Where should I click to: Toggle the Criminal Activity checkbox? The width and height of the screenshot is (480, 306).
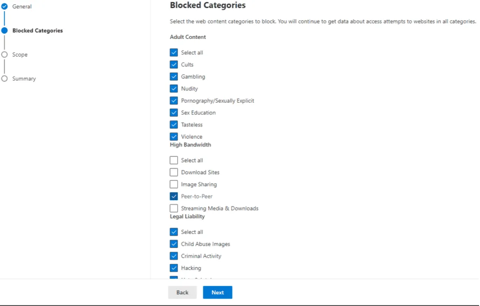point(174,256)
